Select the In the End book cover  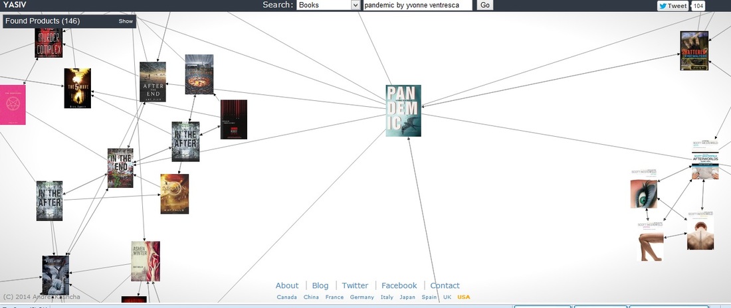point(120,168)
